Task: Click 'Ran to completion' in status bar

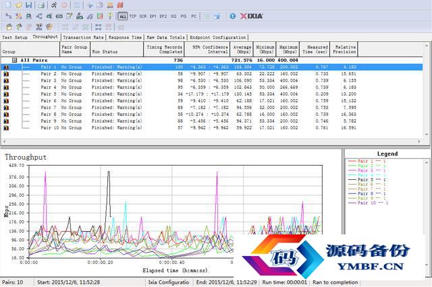Action: [335, 282]
